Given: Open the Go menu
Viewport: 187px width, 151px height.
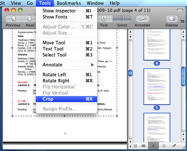Looking at the screenshot, I should click(30, 3).
